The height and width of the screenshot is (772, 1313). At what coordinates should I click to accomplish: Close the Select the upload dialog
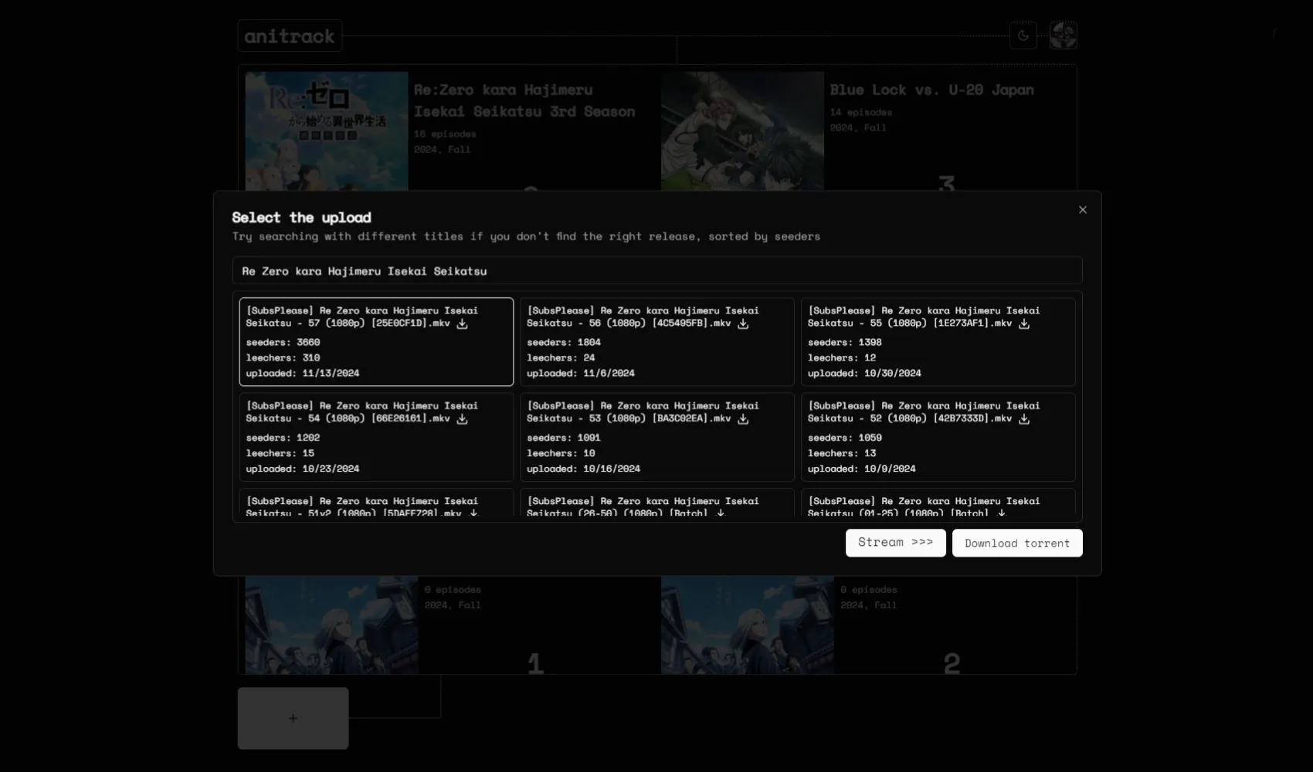click(x=1083, y=210)
